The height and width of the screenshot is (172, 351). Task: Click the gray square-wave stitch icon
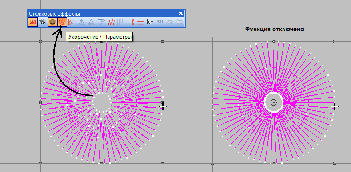pyautogui.click(x=121, y=22)
